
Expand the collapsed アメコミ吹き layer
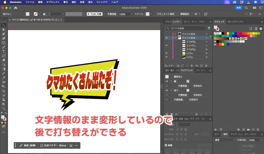click(x=175, y=34)
